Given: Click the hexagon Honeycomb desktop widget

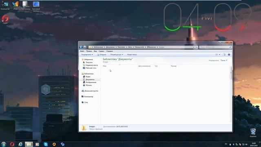Looking at the screenshot, I should [46, 89].
